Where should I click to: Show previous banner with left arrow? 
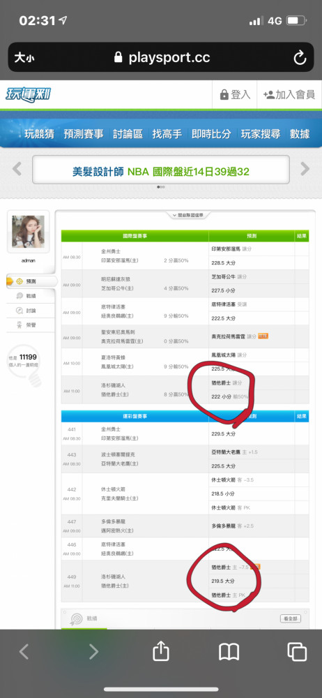point(17,169)
